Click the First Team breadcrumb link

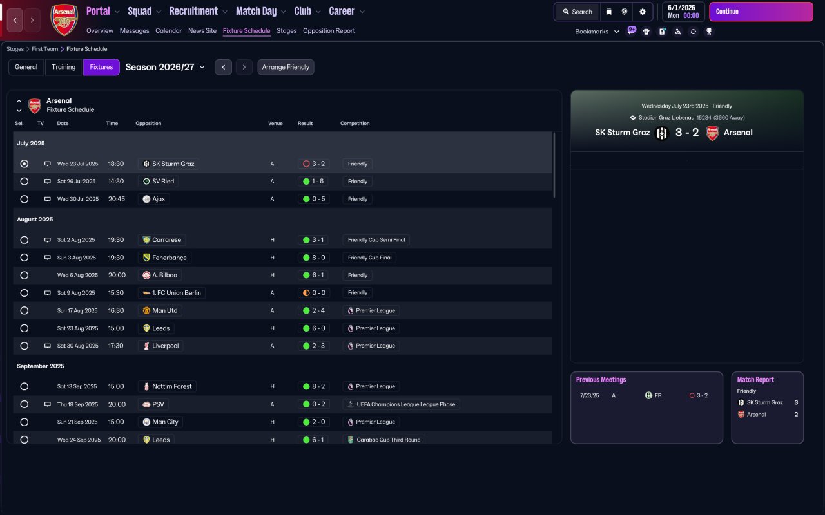45,49
